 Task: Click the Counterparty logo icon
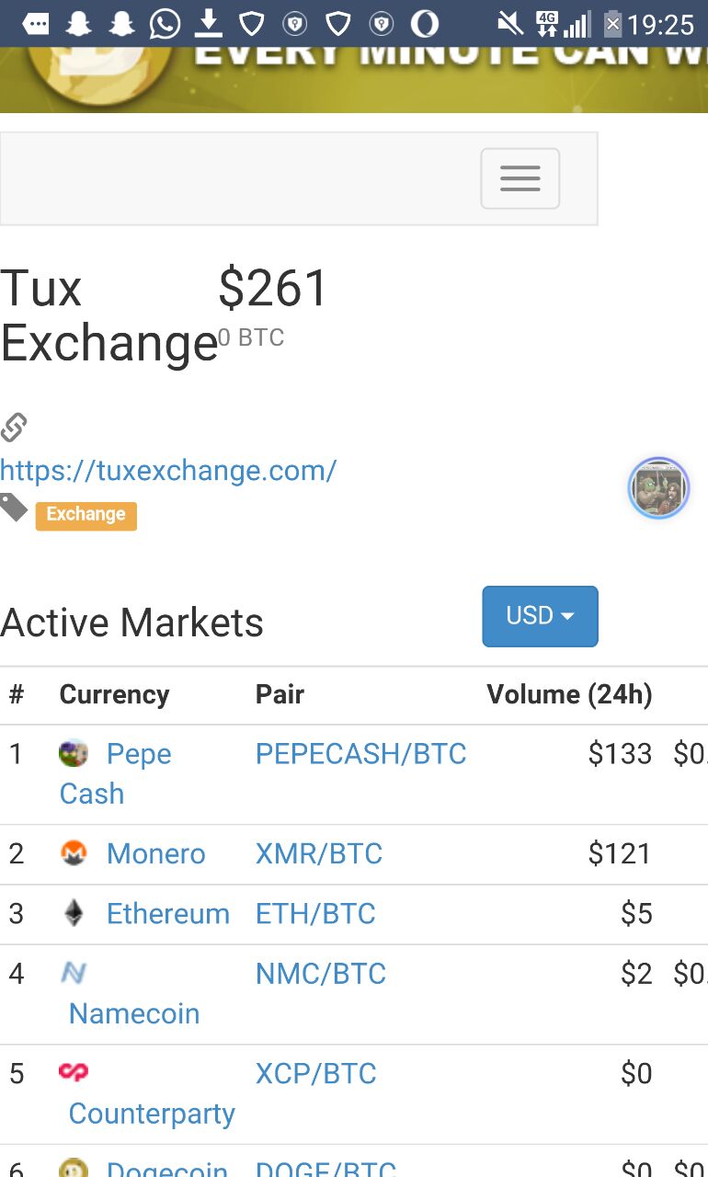74,1072
